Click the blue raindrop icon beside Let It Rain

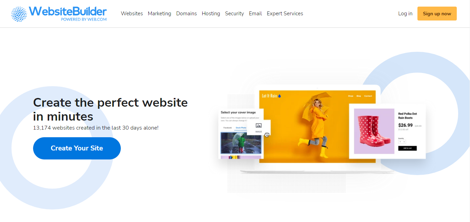[x=280, y=96]
